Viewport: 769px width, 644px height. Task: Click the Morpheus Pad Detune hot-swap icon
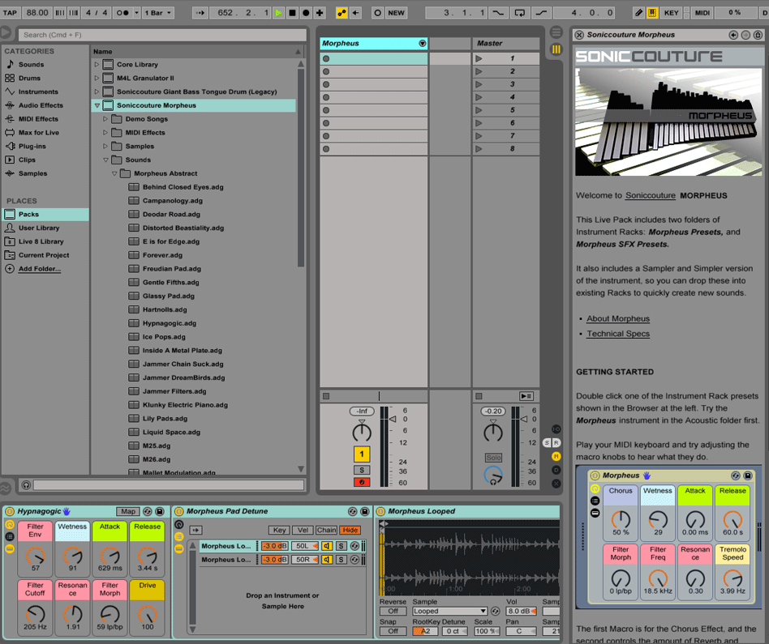pyautogui.click(x=352, y=511)
